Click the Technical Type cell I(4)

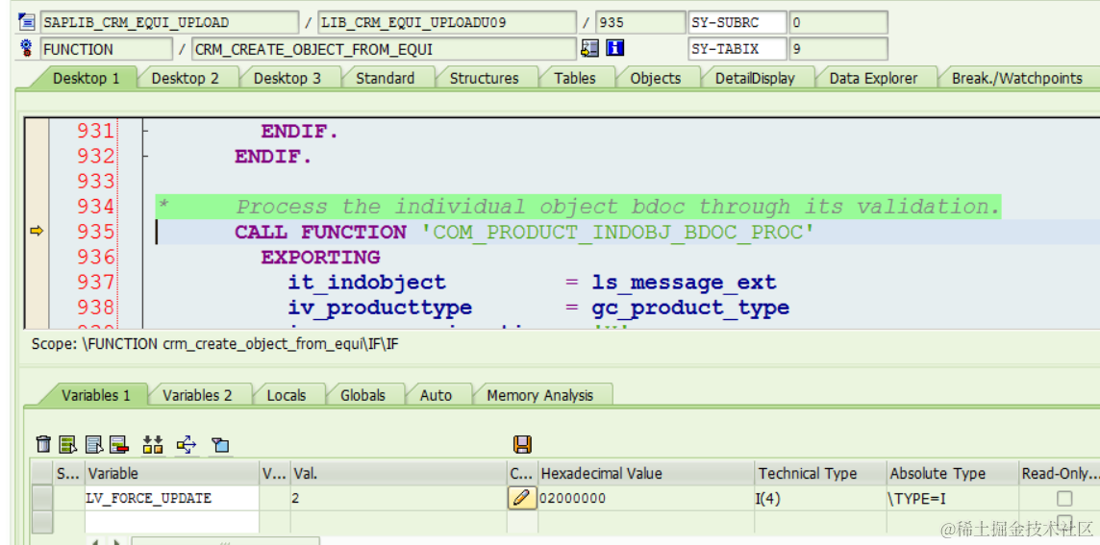point(821,498)
